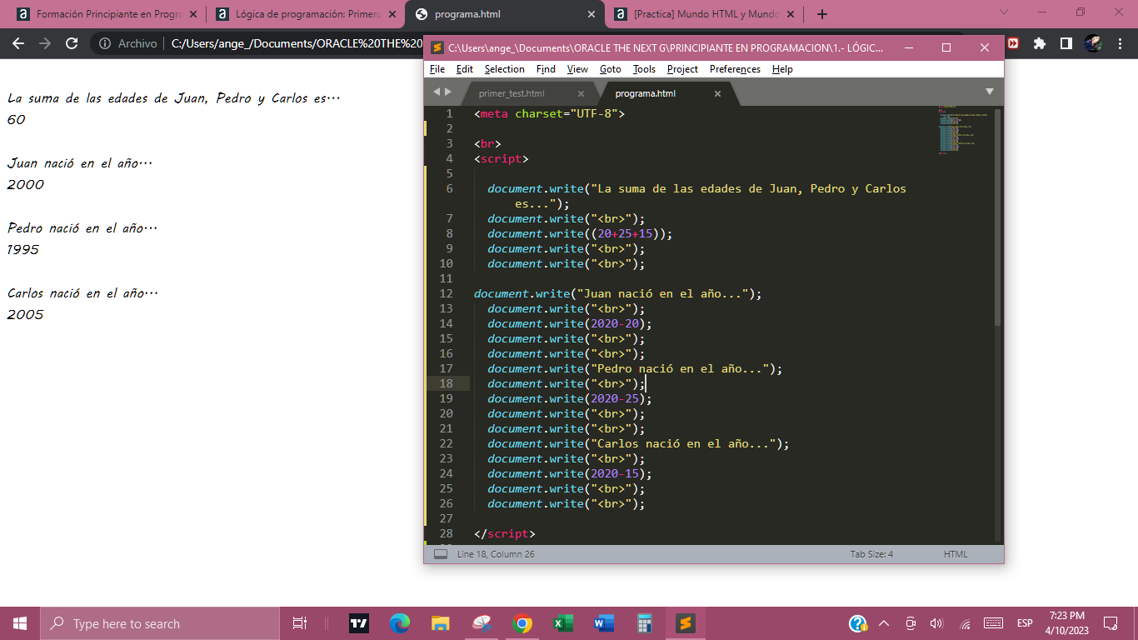This screenshot has height=640, width=1138.
Task: Open Sublime Text Preferences menu
Action: [735, 69]
